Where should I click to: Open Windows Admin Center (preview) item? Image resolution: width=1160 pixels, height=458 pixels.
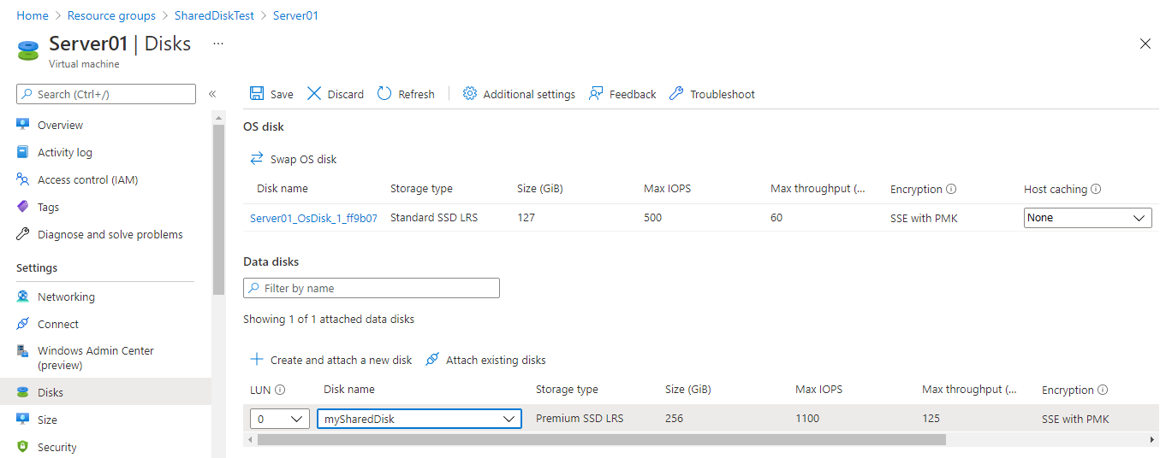coord(96,358)
